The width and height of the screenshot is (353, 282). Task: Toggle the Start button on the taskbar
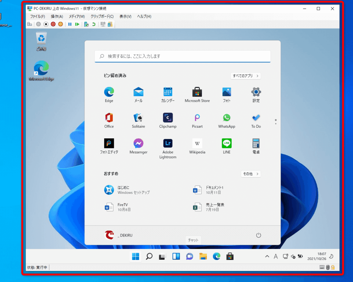135,256
